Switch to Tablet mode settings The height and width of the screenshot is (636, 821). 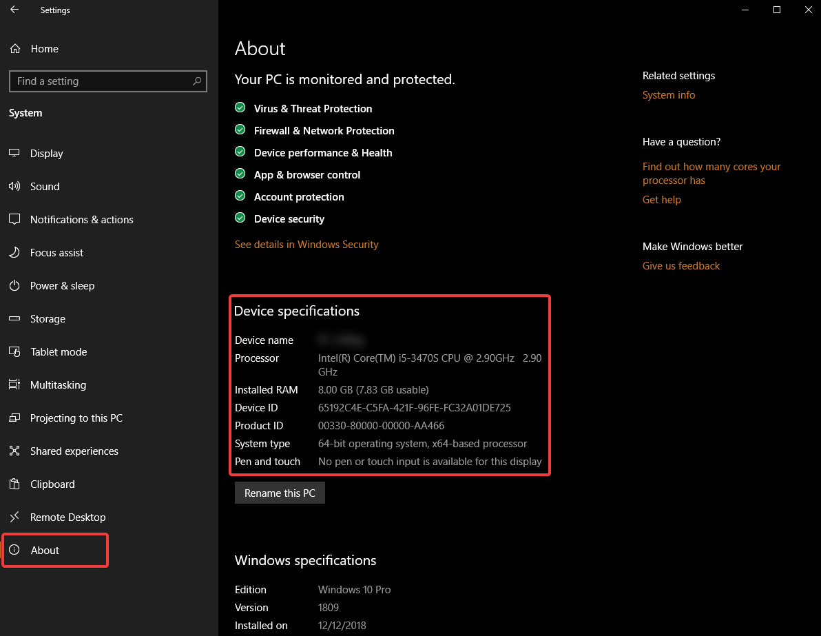point(59,351)
